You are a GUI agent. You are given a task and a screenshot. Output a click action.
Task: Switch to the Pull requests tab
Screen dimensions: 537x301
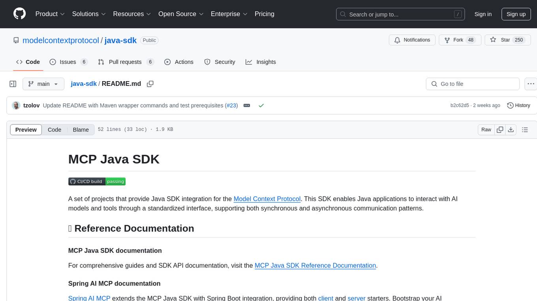click(126, 62)
